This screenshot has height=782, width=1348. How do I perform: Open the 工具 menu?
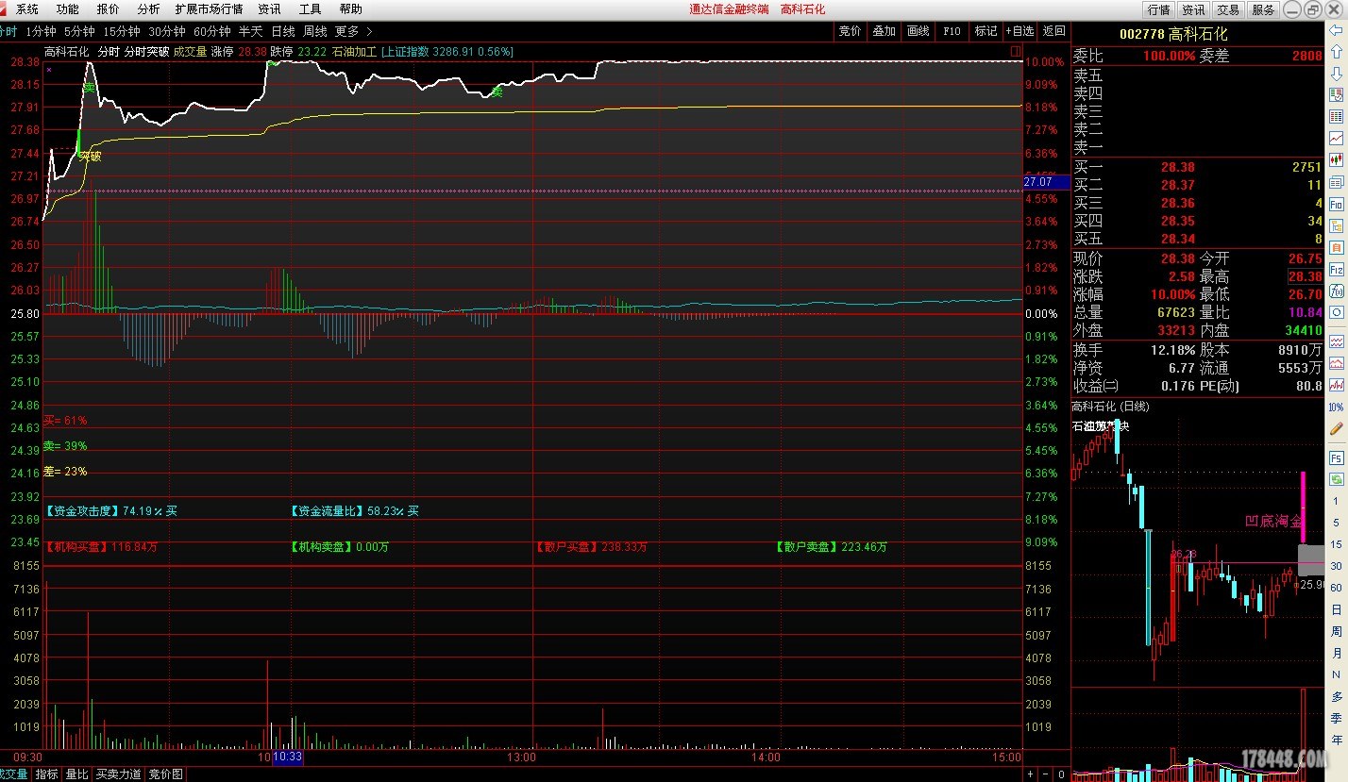pyautogui.click(x=310, y=9)
